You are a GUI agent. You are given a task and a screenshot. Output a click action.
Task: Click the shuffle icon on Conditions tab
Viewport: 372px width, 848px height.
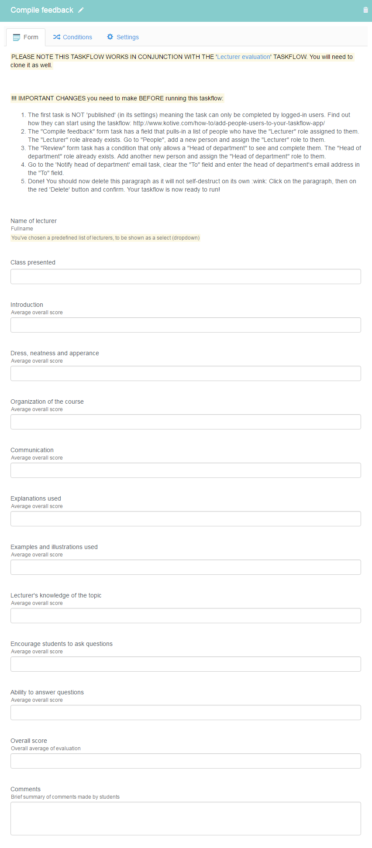pos(56,37)
